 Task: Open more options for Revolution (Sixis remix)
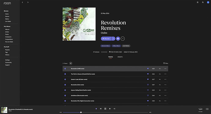pos(165,85)
